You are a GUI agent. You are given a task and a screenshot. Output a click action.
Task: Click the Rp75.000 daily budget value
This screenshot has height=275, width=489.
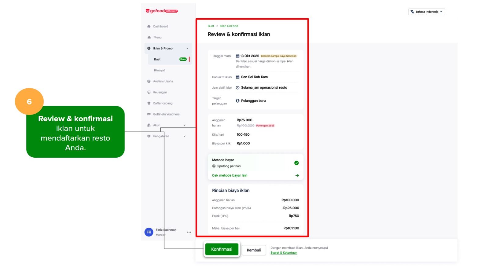click(x=244, y=120)
